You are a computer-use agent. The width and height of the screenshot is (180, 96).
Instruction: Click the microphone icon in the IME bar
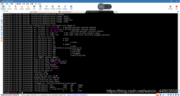(x=168, y=95)
